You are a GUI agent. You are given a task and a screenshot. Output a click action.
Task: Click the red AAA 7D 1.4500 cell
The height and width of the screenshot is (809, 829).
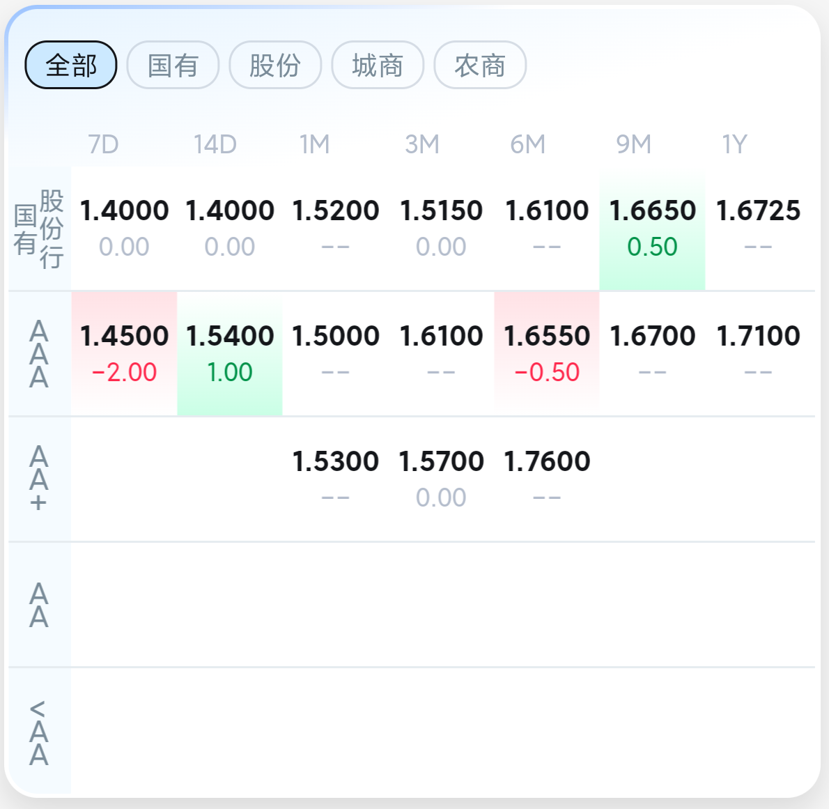[124, 354]
